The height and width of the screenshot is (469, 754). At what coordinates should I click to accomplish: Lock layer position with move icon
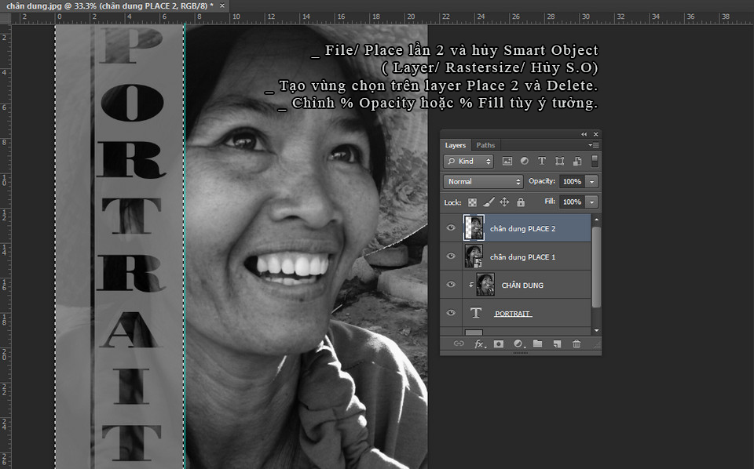pos(504,202)
